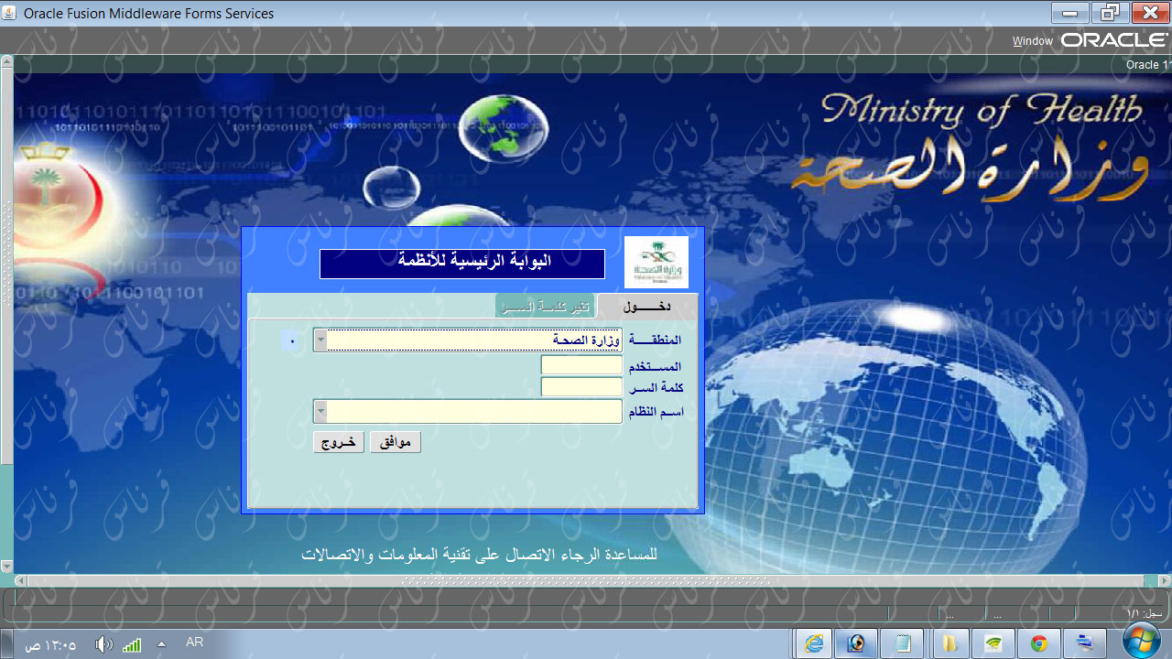Open Internet Explorer from the taskbar
Screen dimensions: 1172x659
[814, 643]
